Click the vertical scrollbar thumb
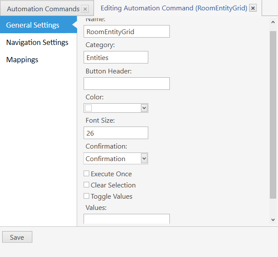 (x=273, y=114)
